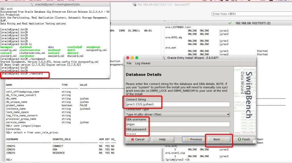
Task: Click the DBA username field
Action: coord(178,124)
